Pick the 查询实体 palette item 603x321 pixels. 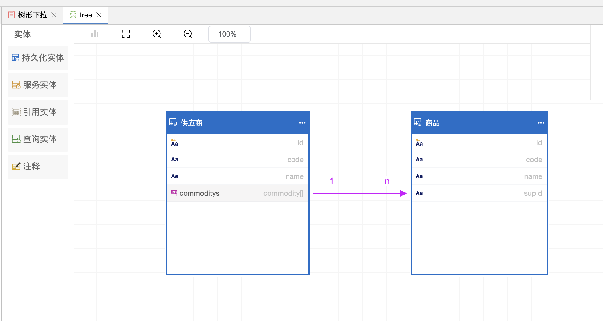pyautogui.click(x=38, y=139)
